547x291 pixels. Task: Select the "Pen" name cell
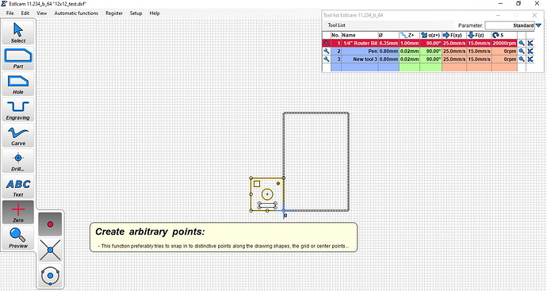359,52
